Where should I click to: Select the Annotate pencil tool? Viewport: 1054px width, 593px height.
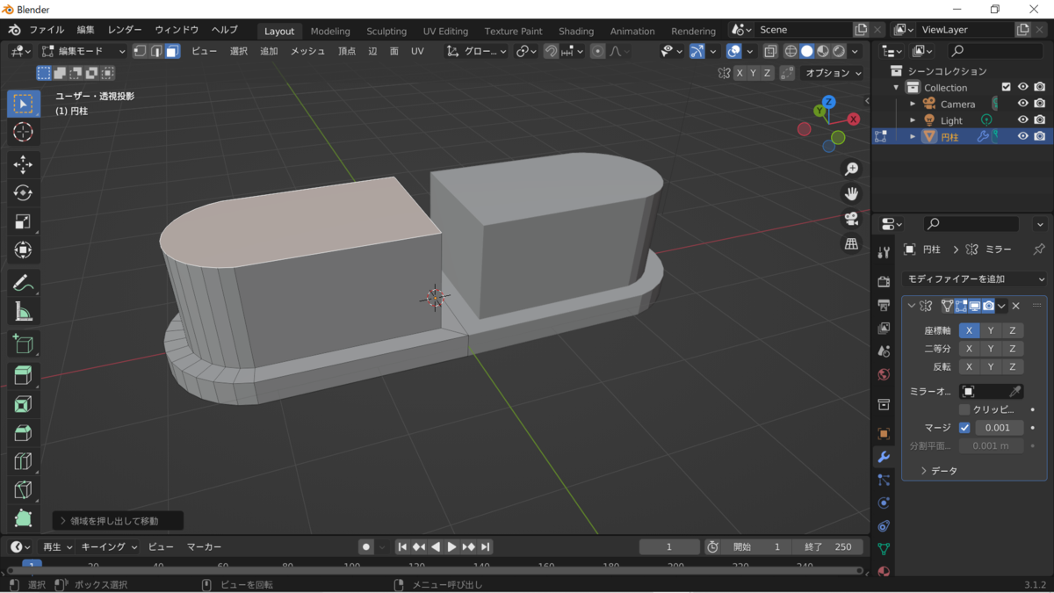(x=24, y=283)
